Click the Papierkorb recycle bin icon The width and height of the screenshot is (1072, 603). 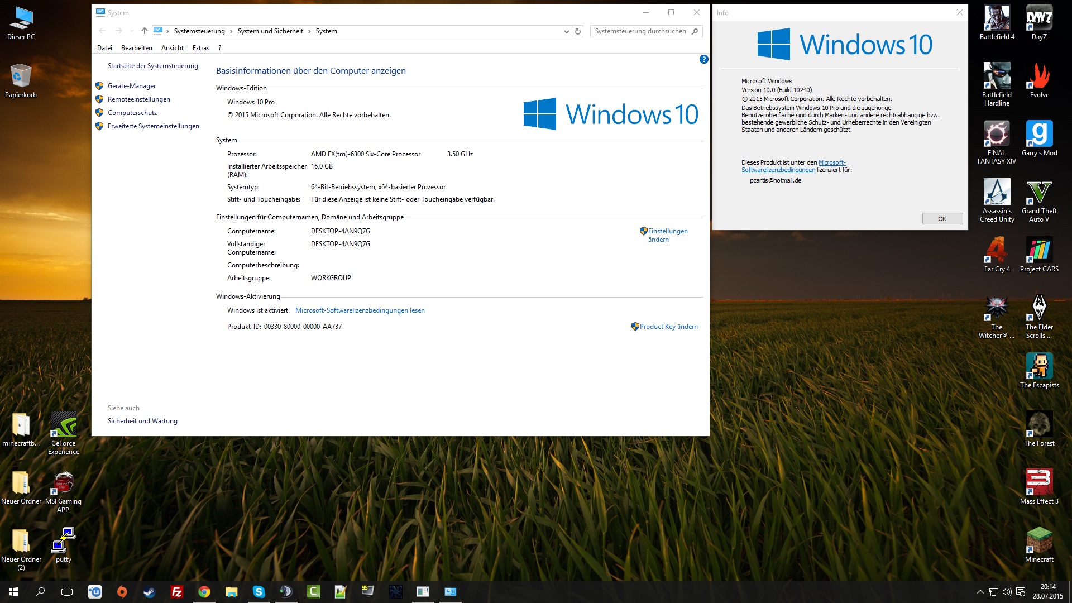[x=21, y=80]
